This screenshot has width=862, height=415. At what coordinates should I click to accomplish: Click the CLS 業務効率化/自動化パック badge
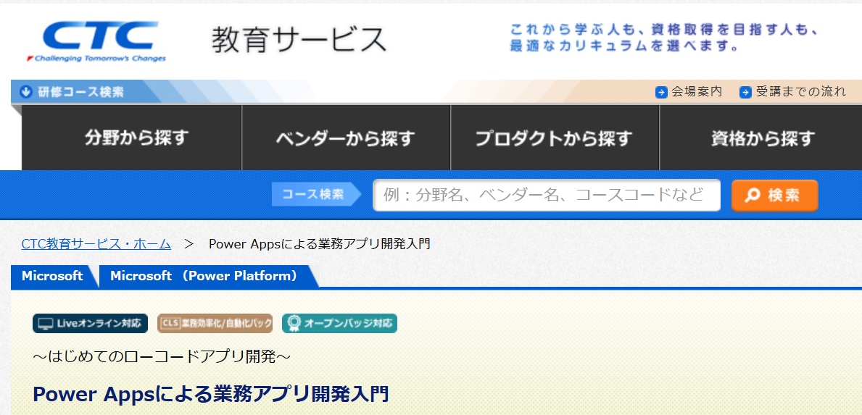tap(215, 323)
